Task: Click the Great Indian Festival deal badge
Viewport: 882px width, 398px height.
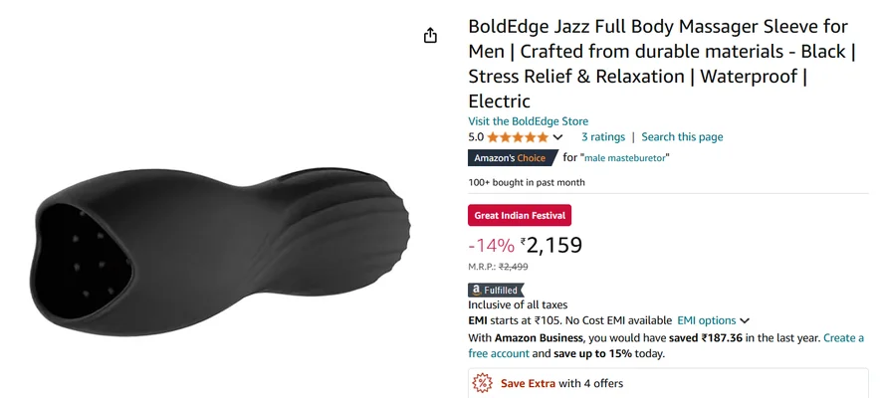Action: (520, 215)
